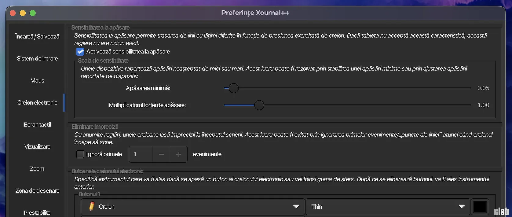512x217 pixels.
Task: Select the Maus settings tab
Action: [x=37, y=81]
